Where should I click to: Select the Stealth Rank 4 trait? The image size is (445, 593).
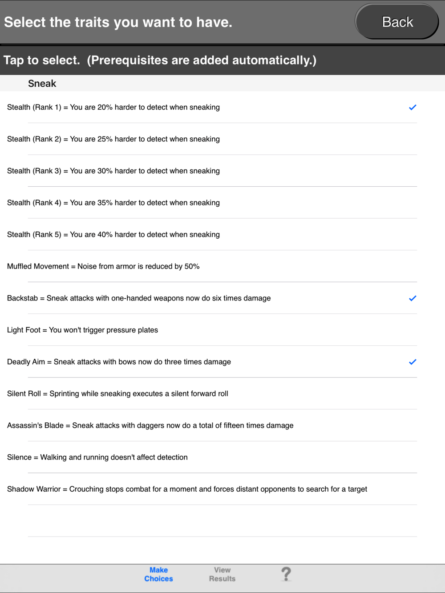click(x=222, y=203)
